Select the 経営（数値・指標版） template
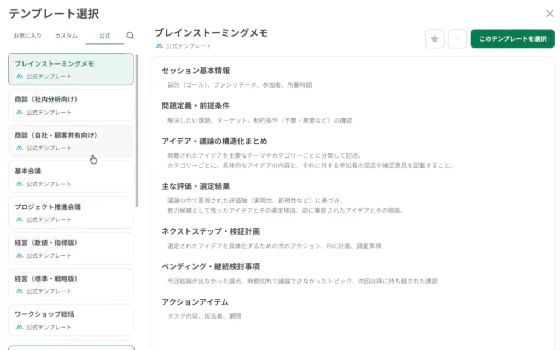Image resolution: width=560 pixels, height=350 pixels. [x=71, y=248]
